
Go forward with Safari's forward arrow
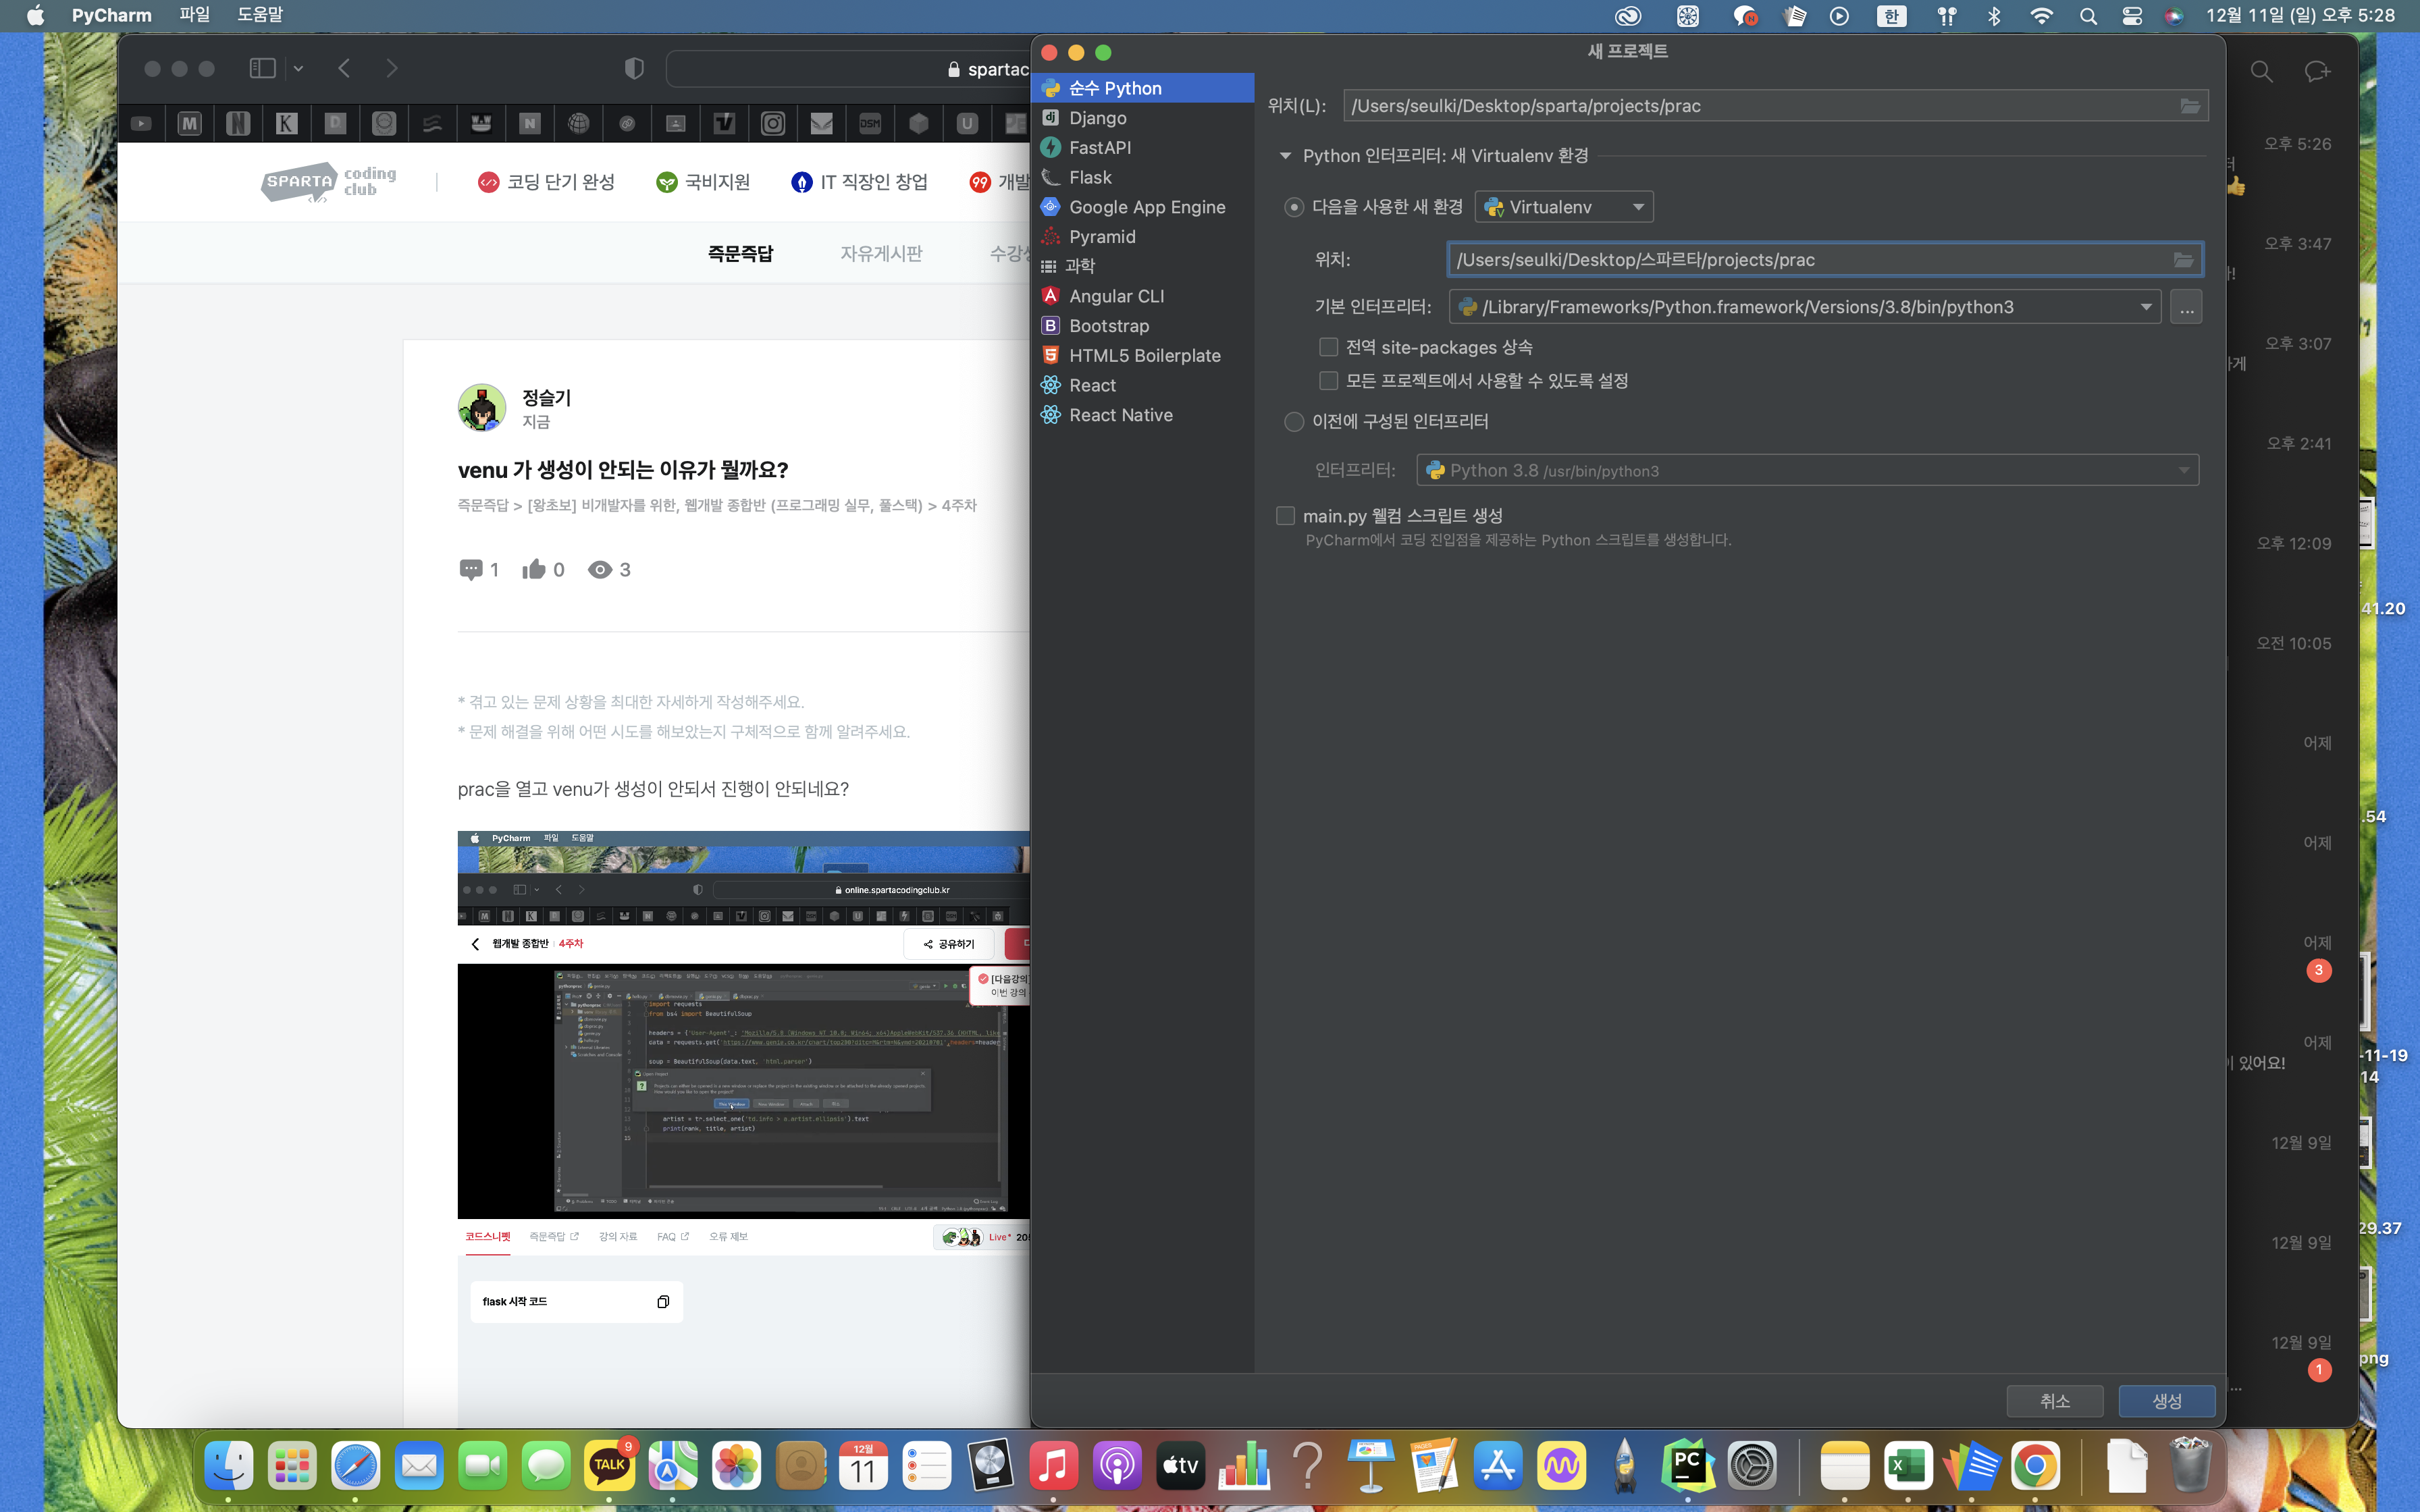click(391, 68)
